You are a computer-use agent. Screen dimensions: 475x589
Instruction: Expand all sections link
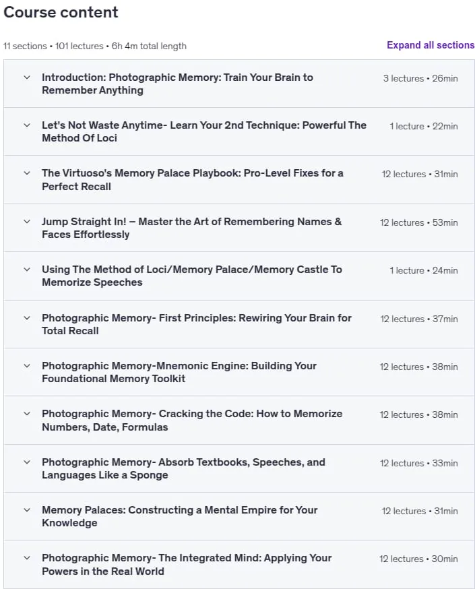point(431,45)
